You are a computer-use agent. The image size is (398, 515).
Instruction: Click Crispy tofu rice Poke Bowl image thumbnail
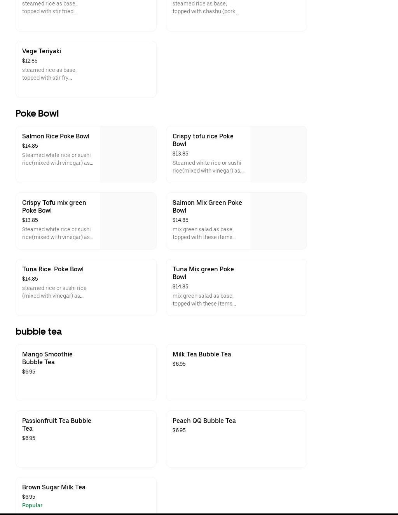coord(278,154)
